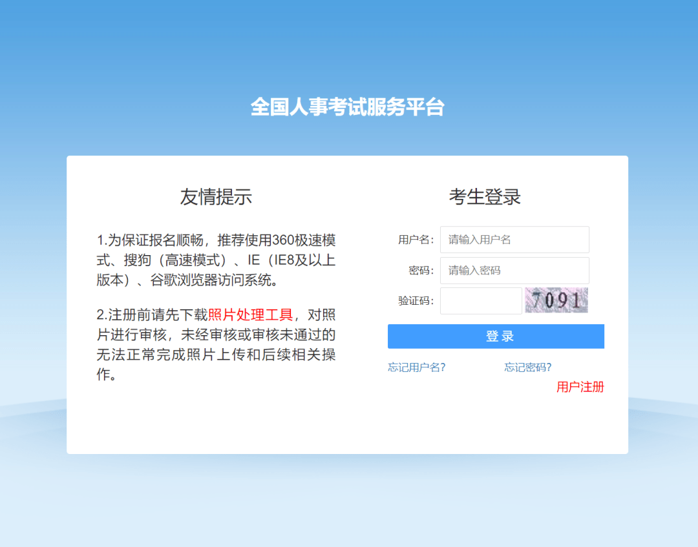Open the 忘记用户名? link
Image resolution: width=698 pixels, height=547 pixels.
pos(417,367)
